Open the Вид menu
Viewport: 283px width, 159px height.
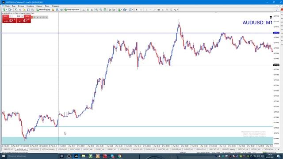click(x=14, y=6)
